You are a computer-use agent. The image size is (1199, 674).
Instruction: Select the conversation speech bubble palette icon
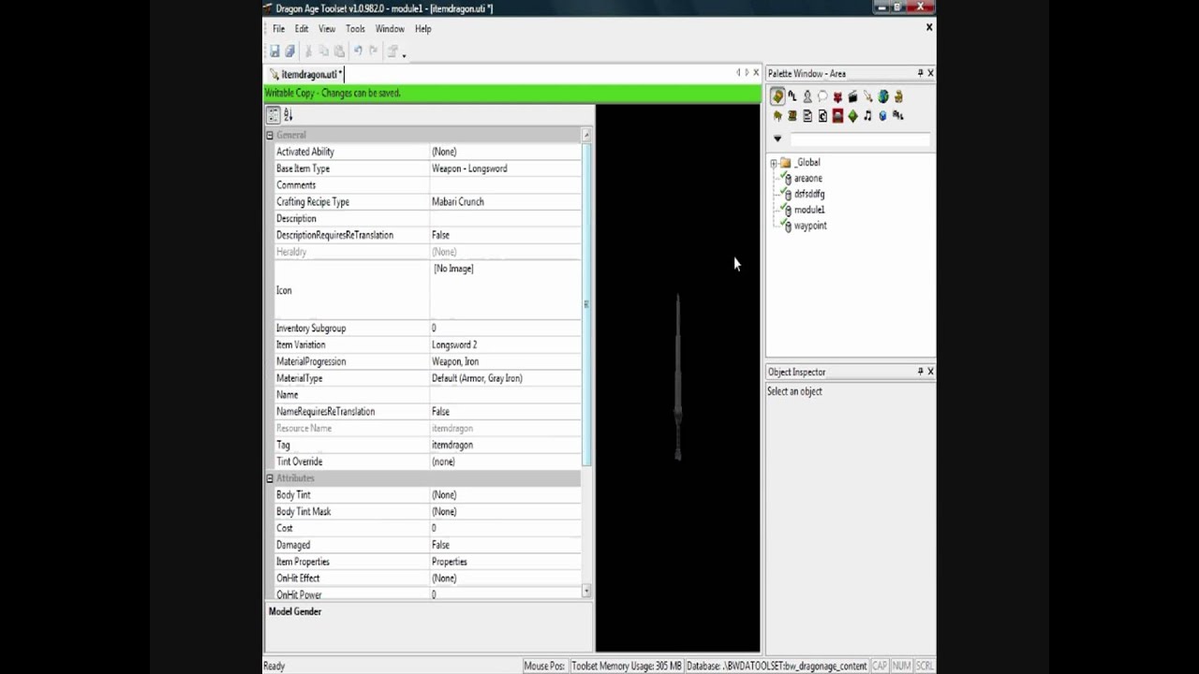click(x=822, y=96)
